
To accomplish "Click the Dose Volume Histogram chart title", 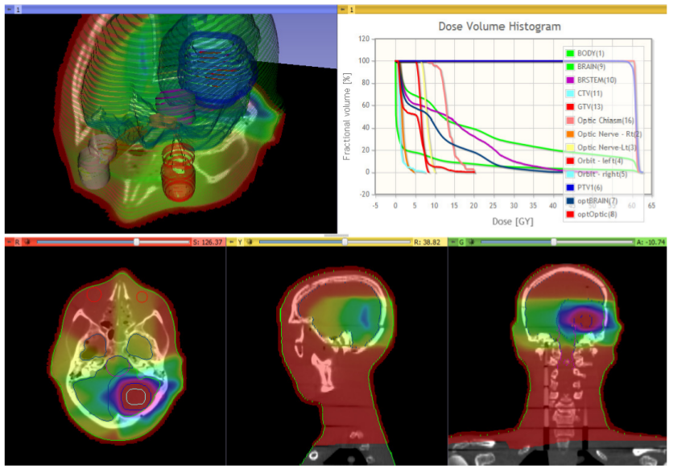I will click(x=499, y=27).
